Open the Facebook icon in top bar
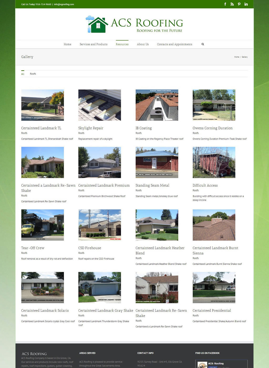 [225, 4]
